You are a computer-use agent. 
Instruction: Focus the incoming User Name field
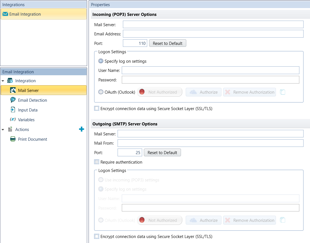tap(211, 70)
